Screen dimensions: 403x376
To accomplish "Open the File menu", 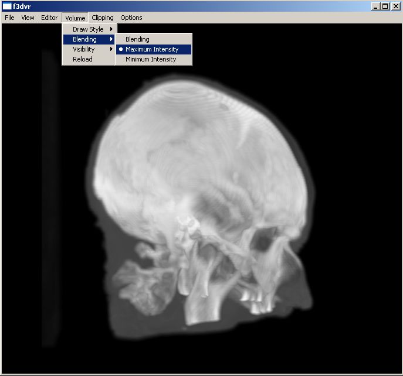I will point(9,18).
